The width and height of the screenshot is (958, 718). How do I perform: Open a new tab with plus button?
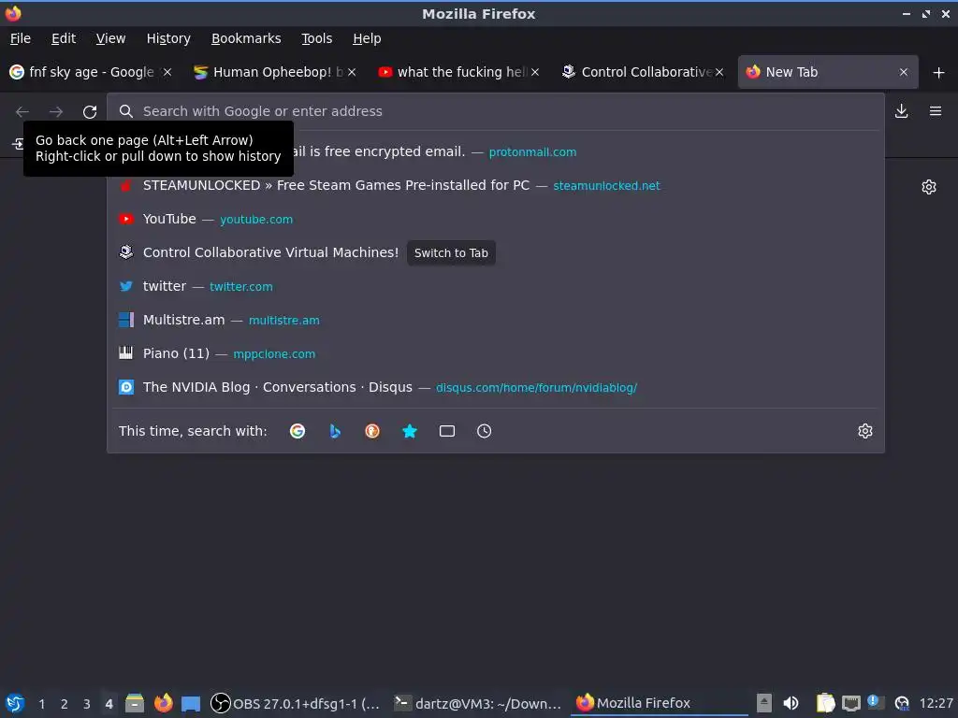pyautogui.click(x=938, y=73)
